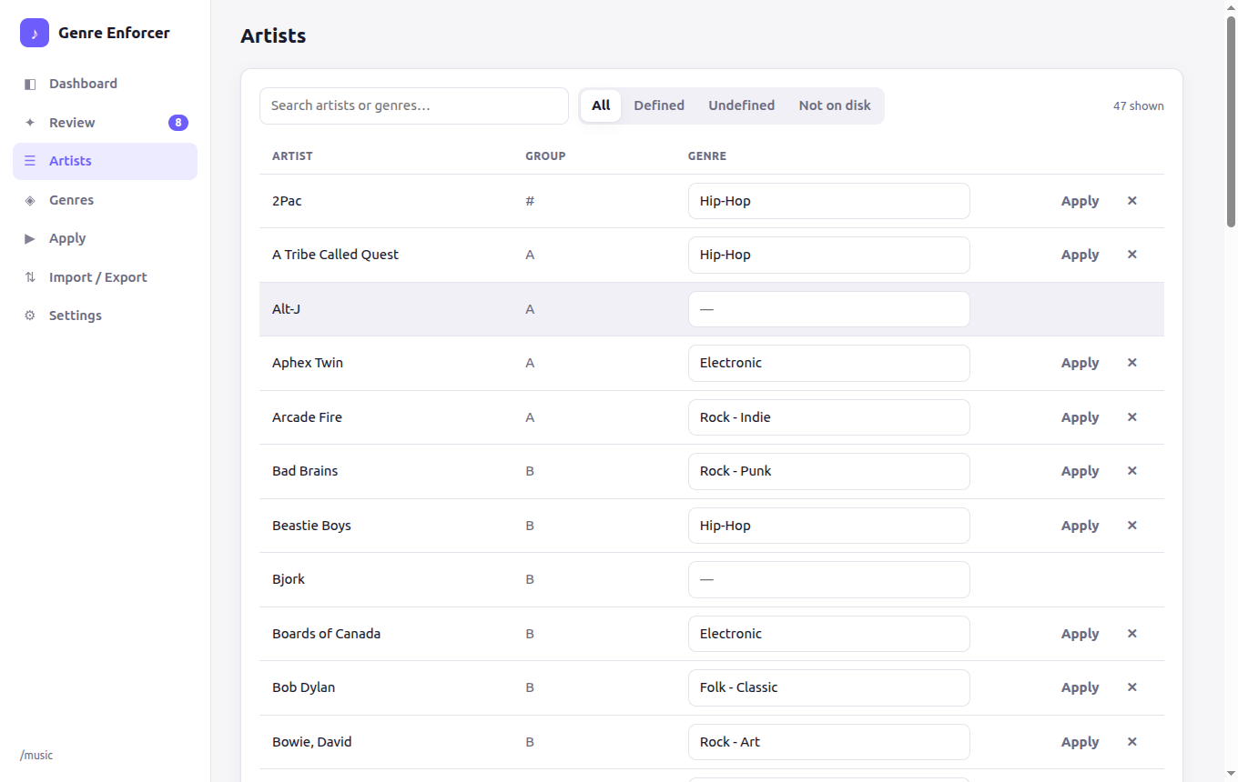Clear Bob Dylan's genre using the X
This screenshot has width=1238, height=782.
tap(1132, 687)
